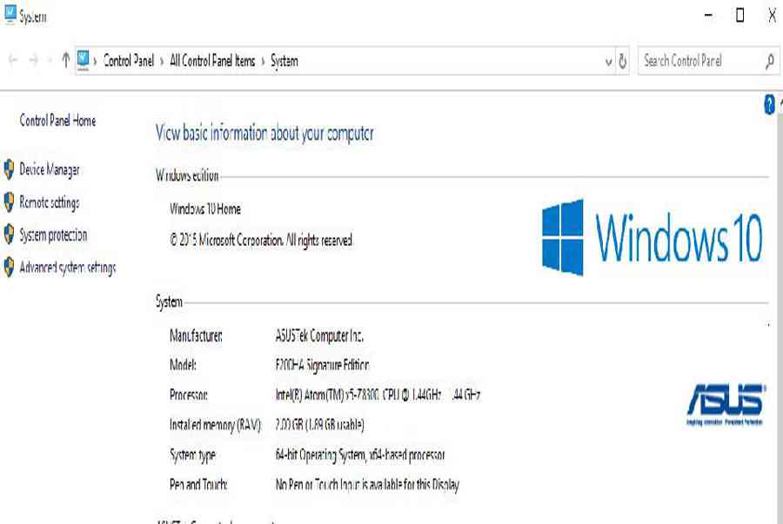This screenshot has height=524, width=783.
Task: Maximize the System window
Action: pyautogui.click(x=740, y=16)
